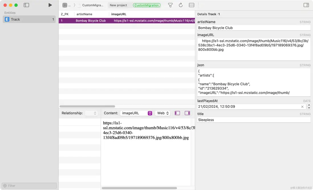Toggle the left sidebar visibility icon
This screenshot has width=313, height=190.
pos(27,5)
